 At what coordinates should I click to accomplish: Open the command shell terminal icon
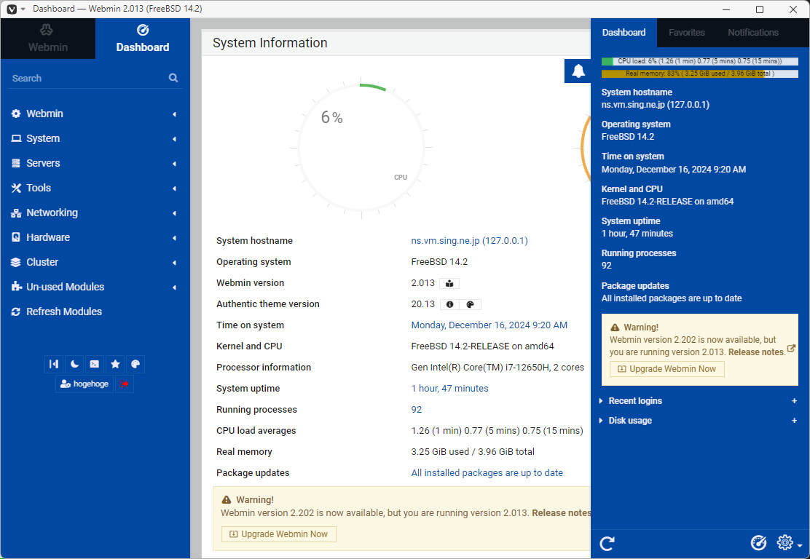click(x=95, y=364)
